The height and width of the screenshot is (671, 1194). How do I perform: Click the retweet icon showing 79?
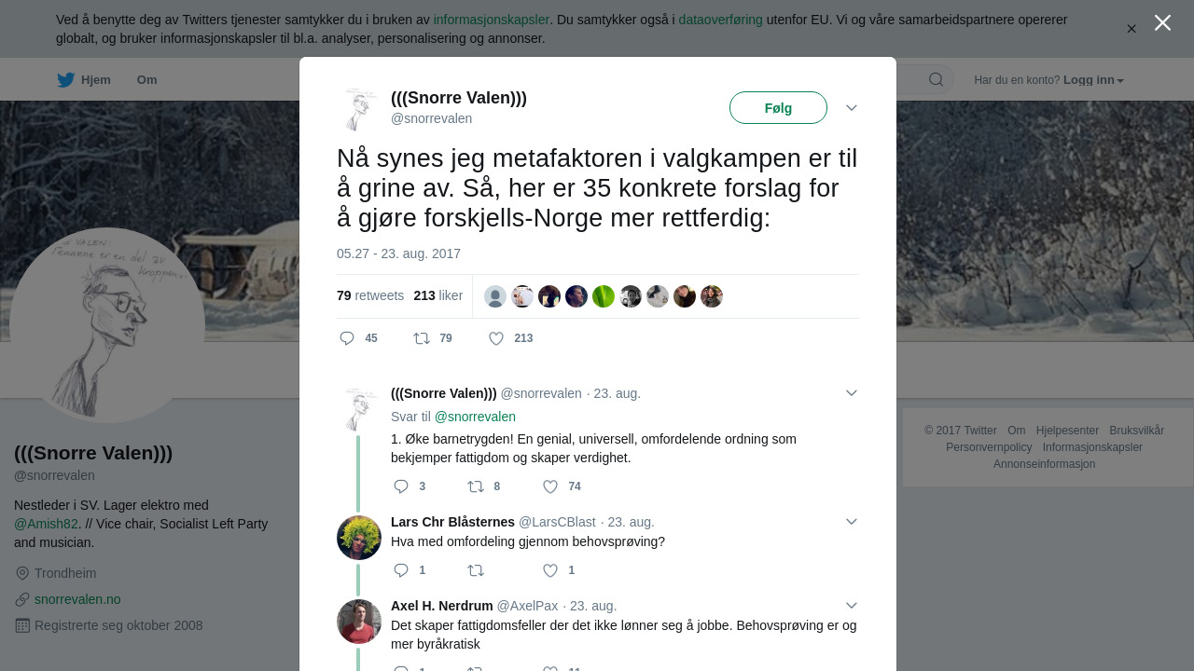pos(422,338)
